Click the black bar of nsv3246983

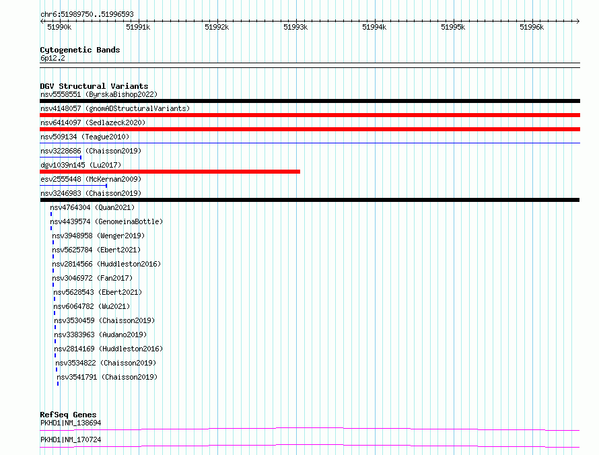coord(310,200)
